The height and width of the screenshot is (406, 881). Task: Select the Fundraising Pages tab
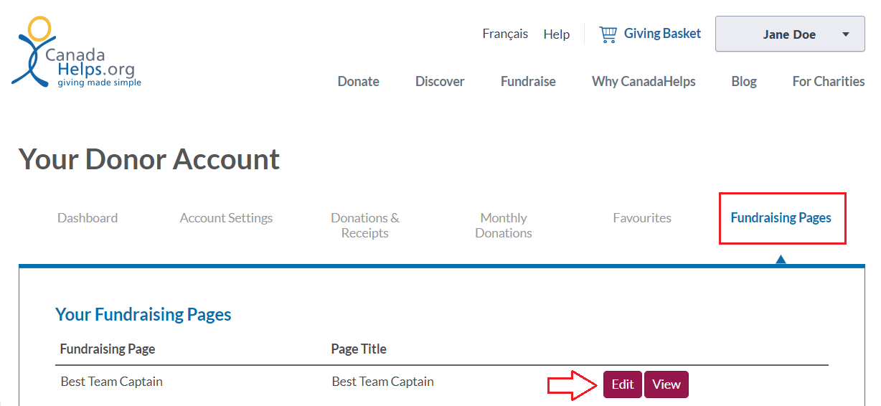781,217
